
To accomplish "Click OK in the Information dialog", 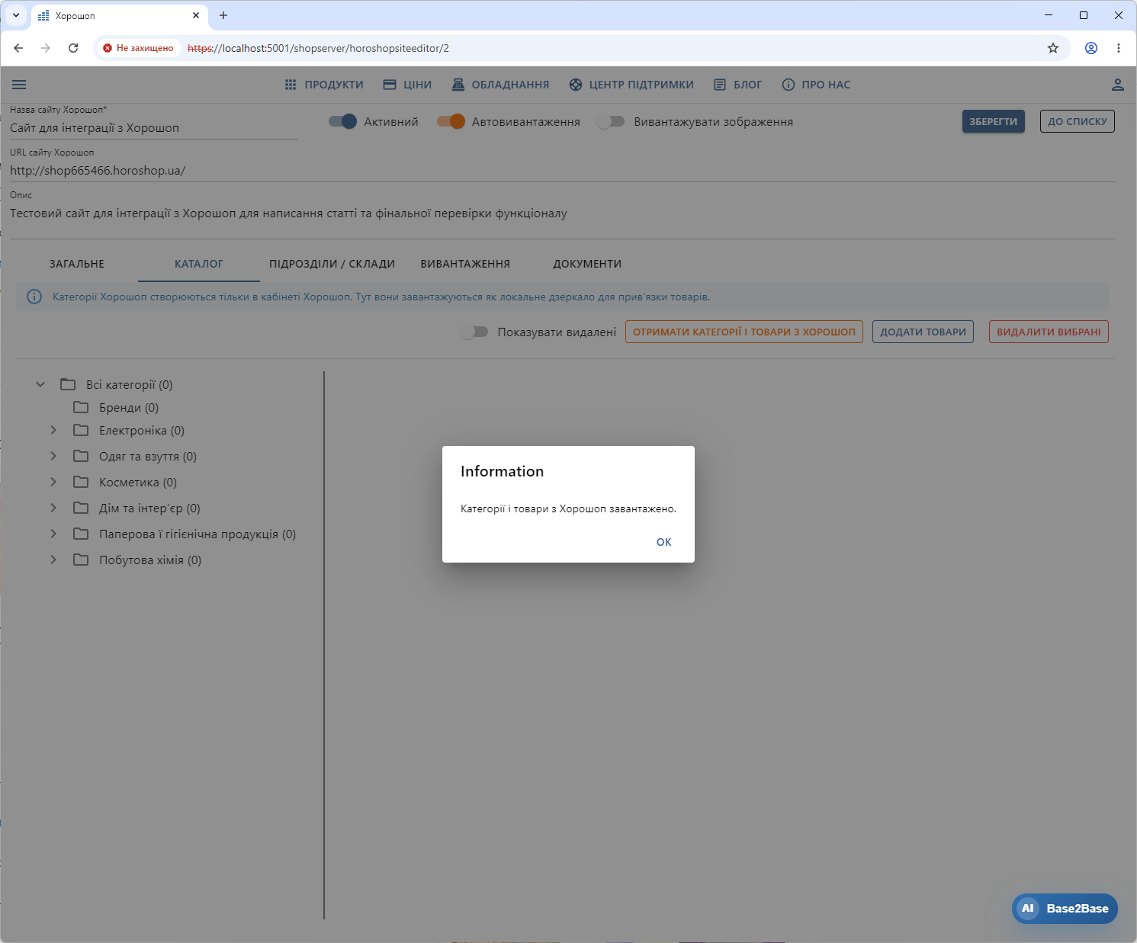I will click(664, 542).
